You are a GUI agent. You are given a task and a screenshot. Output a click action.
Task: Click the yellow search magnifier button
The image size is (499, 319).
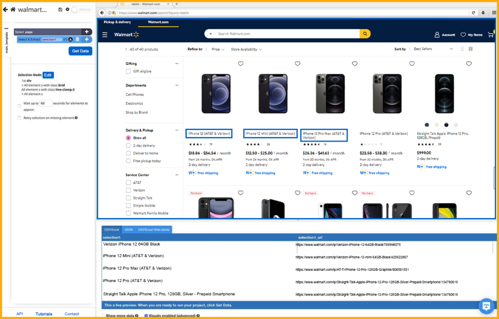(x=365, y=34)
